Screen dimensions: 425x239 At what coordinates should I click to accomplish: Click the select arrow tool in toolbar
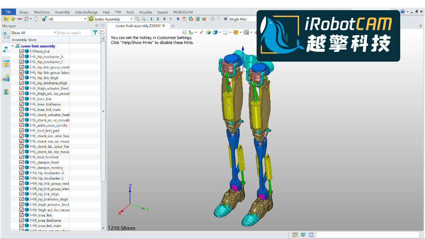(x=6, y=19)
